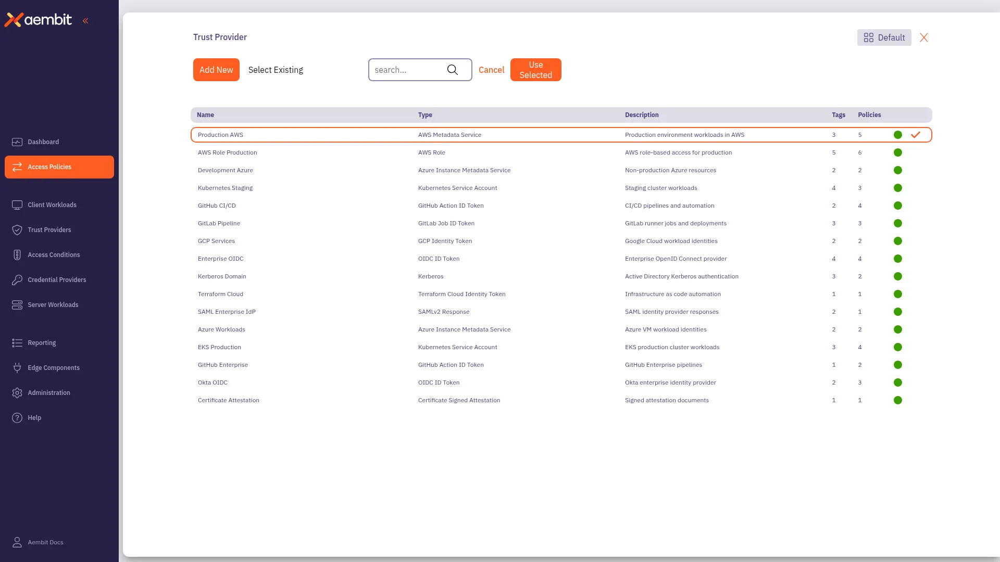1000x562 pixels.
Task: Select the GitHub CI/CD row
Action: pos(561,206)
